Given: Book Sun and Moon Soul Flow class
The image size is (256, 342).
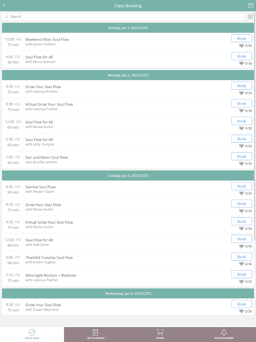Looking at the screenshot, I should (241, 156).
